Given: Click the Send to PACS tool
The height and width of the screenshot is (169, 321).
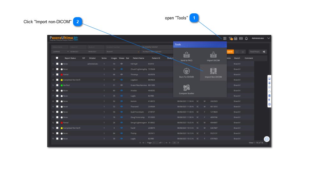Looking at the screenshot, I should pos(186,56).
